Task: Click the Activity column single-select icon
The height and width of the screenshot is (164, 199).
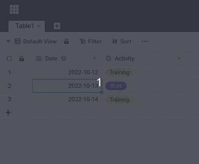Action: [x=108, y=59]
